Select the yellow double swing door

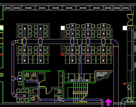coord(130,20)
